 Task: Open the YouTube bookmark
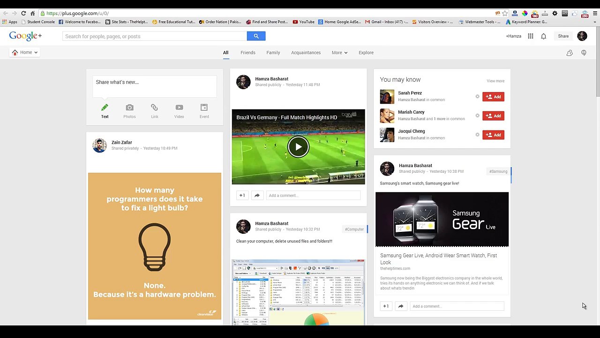coord(303,22)
